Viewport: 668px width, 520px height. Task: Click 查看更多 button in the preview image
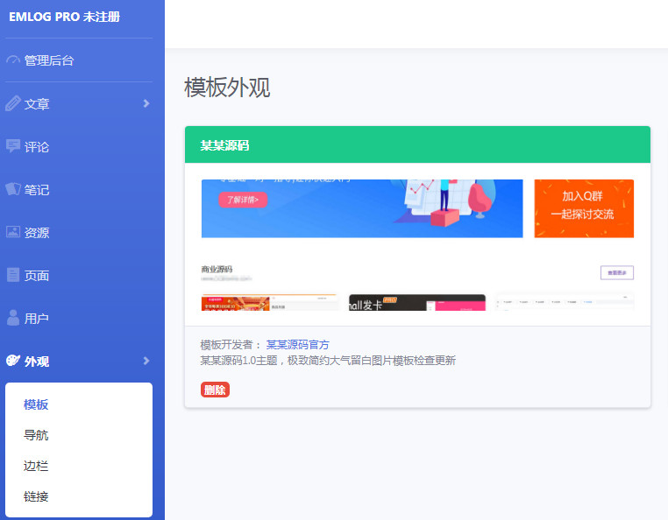coord(616,272)
